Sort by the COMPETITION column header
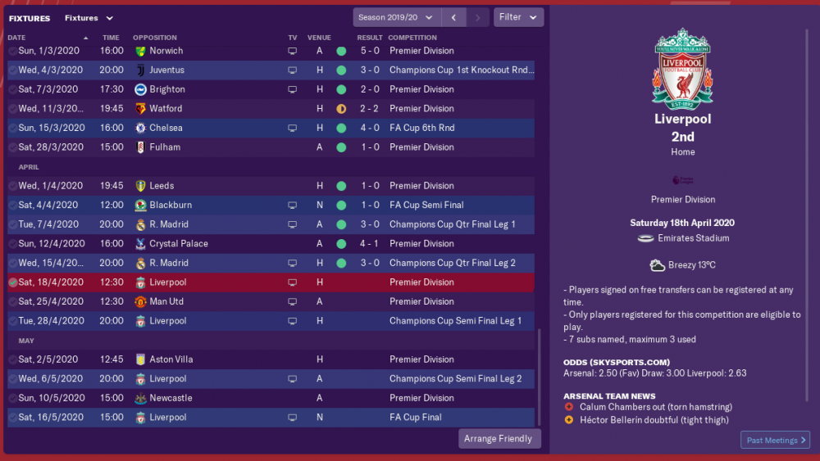Image resolution: width=820 pixels, height=461 pixels. coord(412,38)
